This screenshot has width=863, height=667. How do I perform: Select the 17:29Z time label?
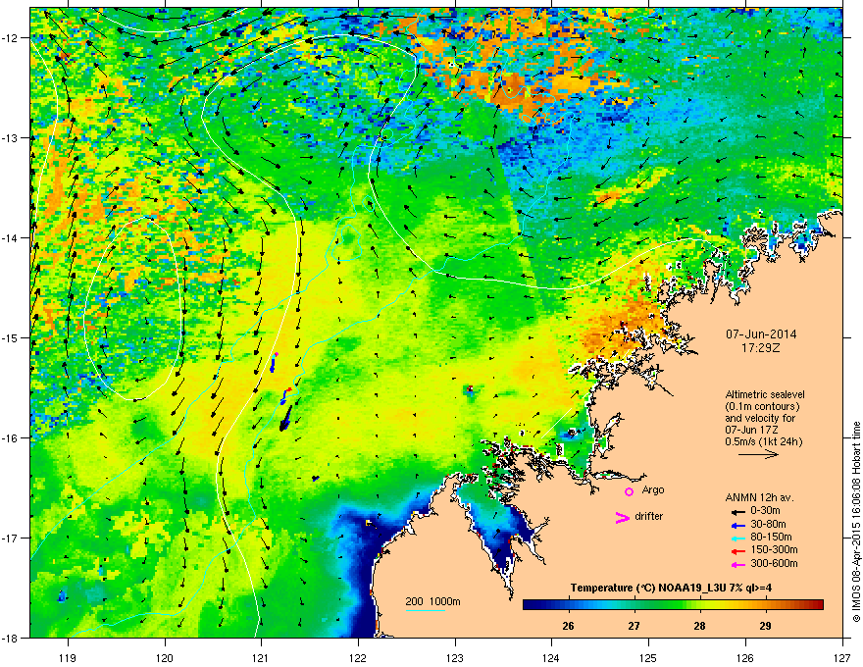pos(761,348)
